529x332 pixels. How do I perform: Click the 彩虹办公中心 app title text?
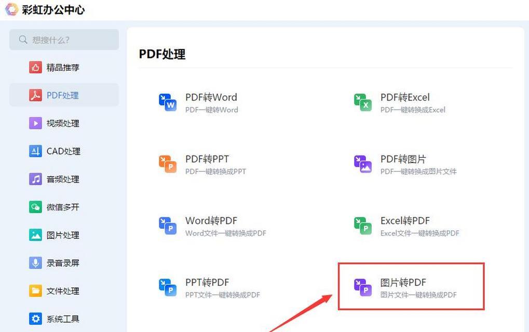53,9
